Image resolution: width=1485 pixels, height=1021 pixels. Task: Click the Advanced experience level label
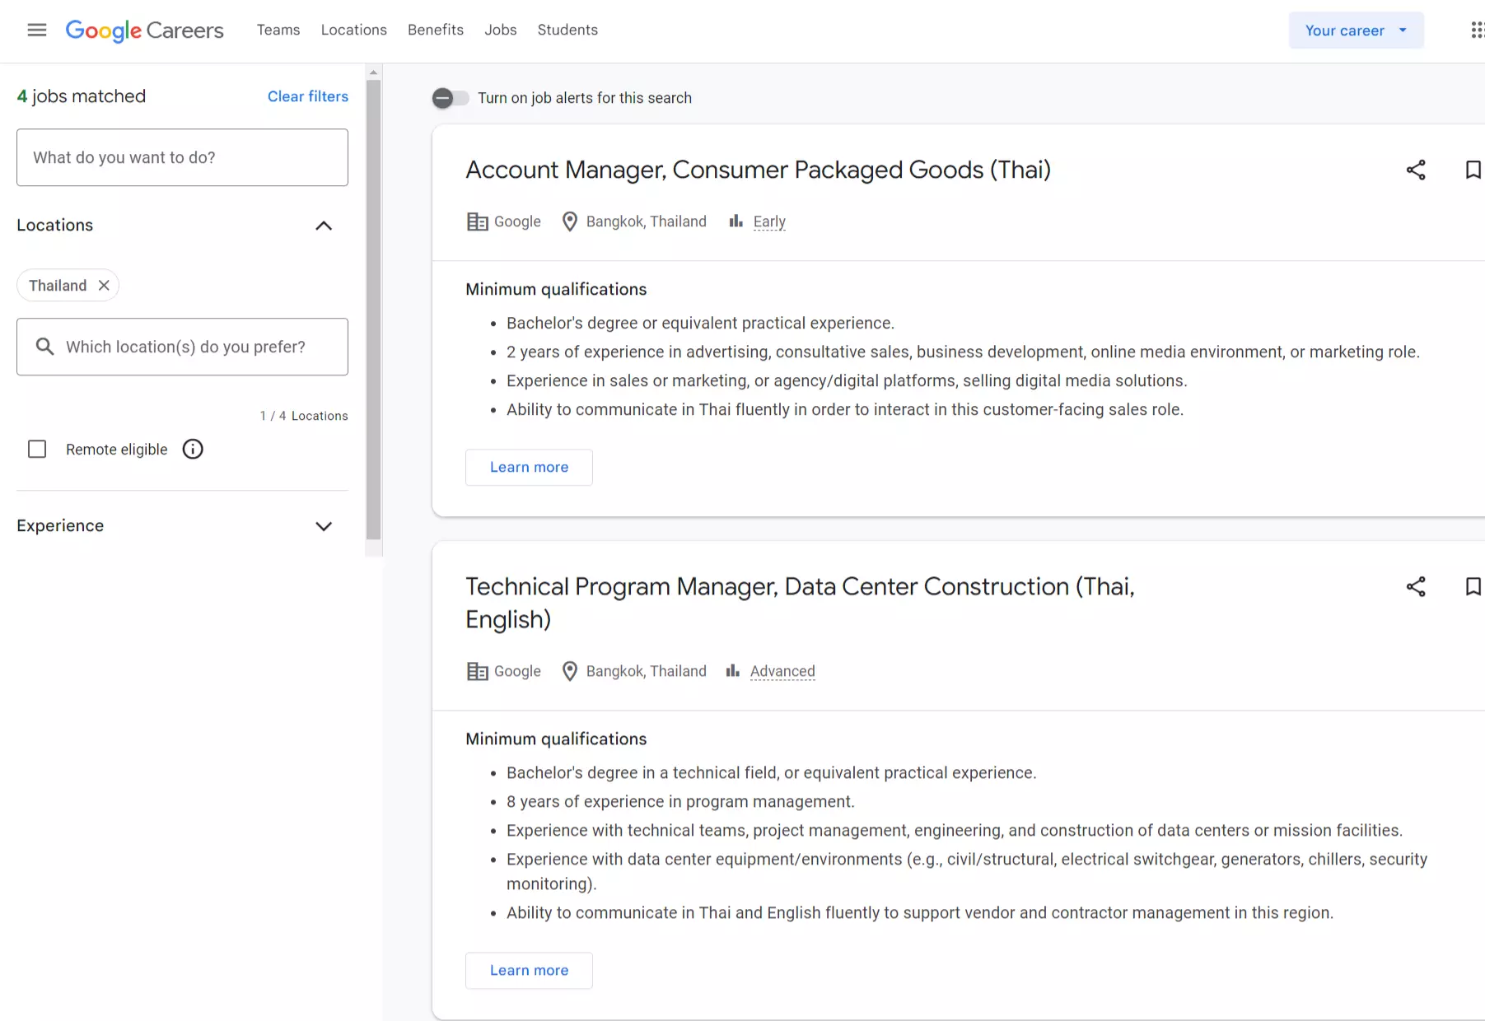[x=782, y=671]
